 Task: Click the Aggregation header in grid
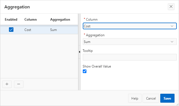60,20
